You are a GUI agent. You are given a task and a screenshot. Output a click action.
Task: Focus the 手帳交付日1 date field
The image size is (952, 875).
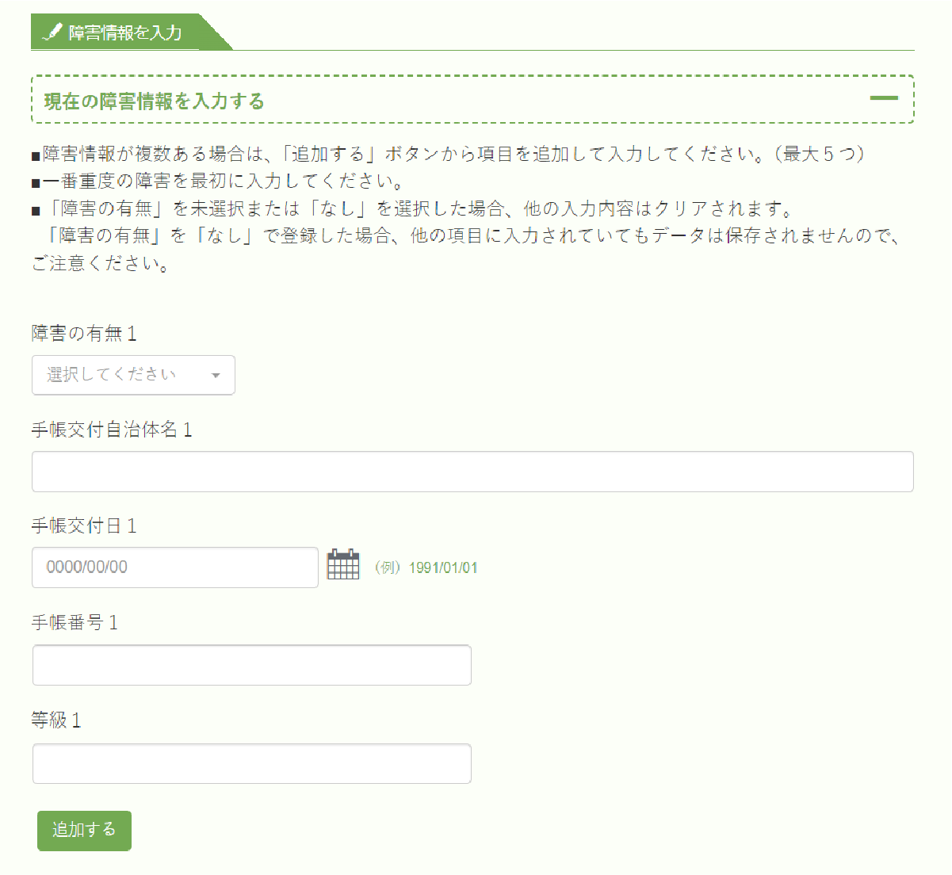click(x=175, y=567)
